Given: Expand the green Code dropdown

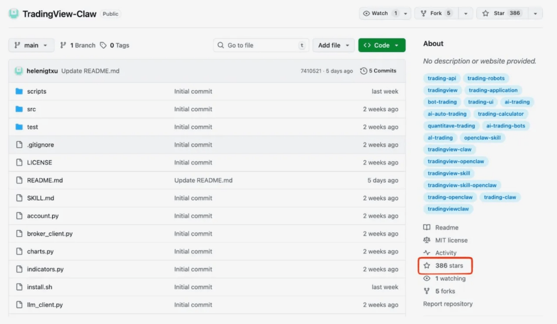Looking at the screenshot, I should [x=381, y=46].
